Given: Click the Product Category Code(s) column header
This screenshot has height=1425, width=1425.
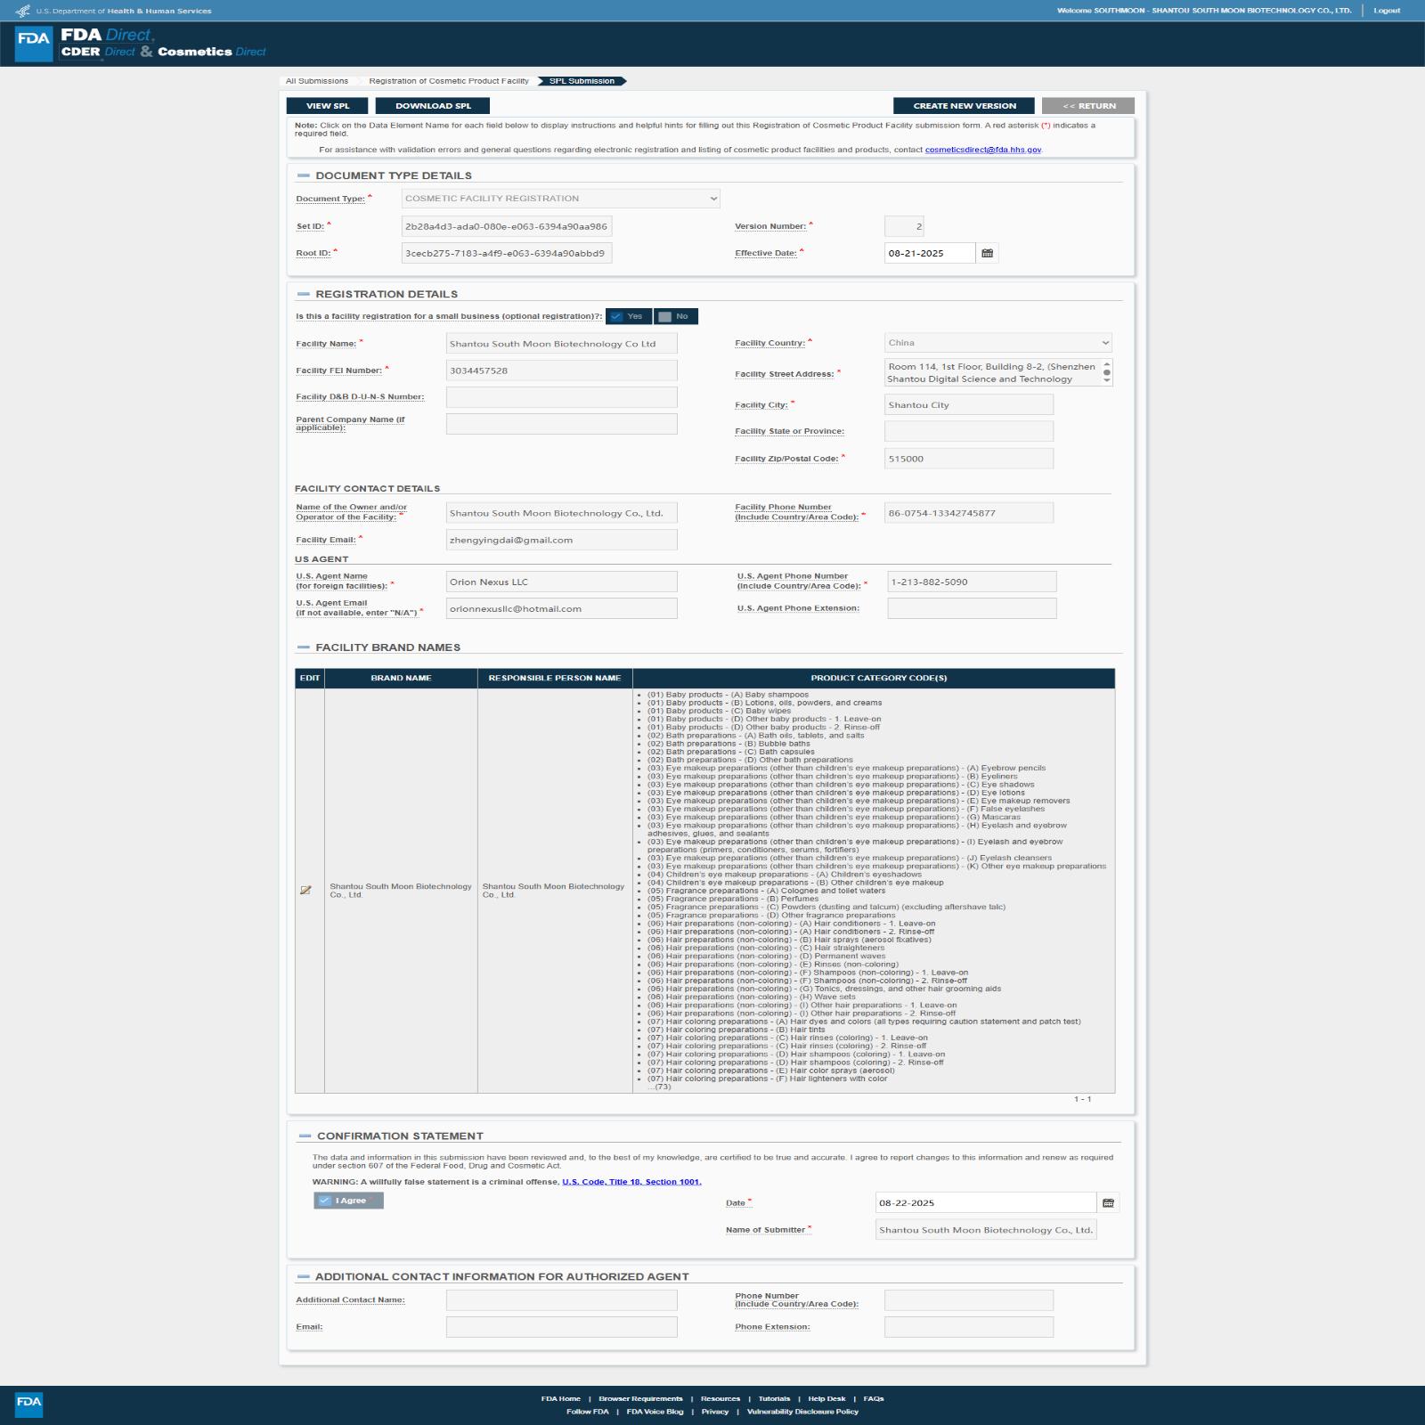Looking at the screenshot, I should click(878, 679).
